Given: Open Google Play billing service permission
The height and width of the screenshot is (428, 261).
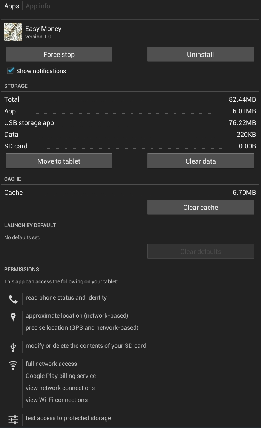Looking at the screenshot, I should coord(61,376).
